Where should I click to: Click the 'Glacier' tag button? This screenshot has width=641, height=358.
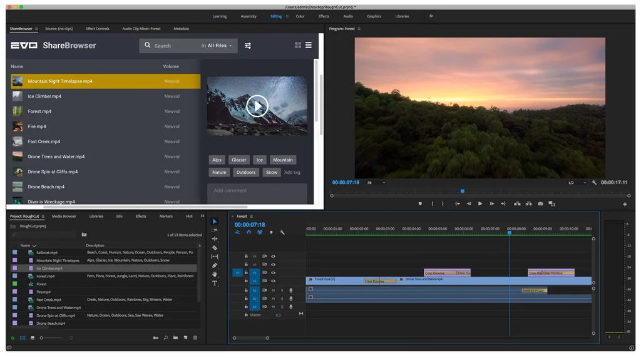[x=239, y=160]
